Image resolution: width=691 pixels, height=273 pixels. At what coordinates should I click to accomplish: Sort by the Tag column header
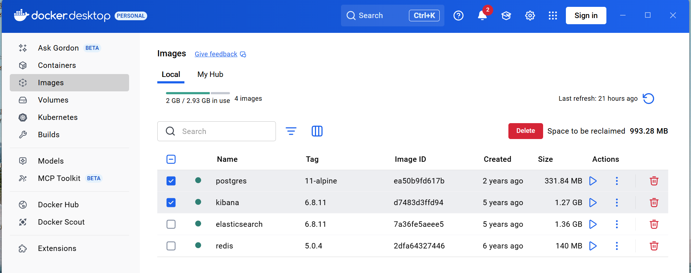(x=312, y=159)
